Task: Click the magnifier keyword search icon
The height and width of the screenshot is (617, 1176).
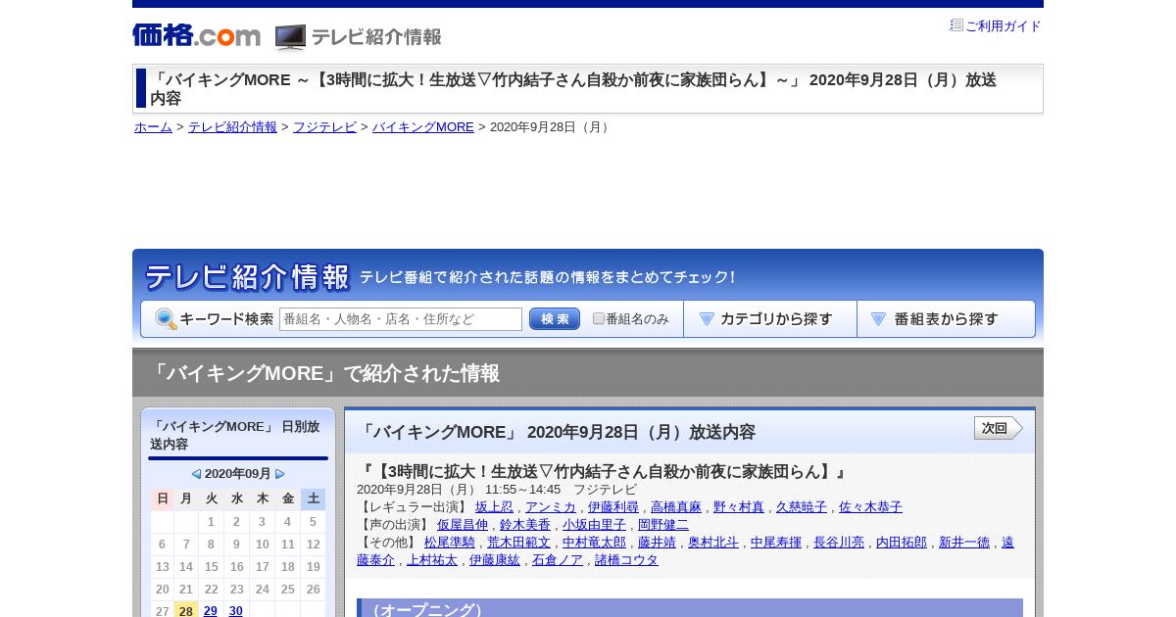Action: coord(166,319)
